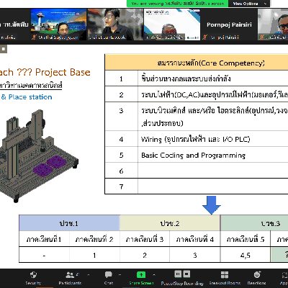Click the blue down arrow on slide

coord(211,205)
